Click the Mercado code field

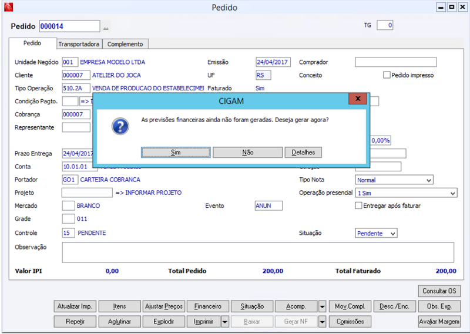tap(68, 206)
